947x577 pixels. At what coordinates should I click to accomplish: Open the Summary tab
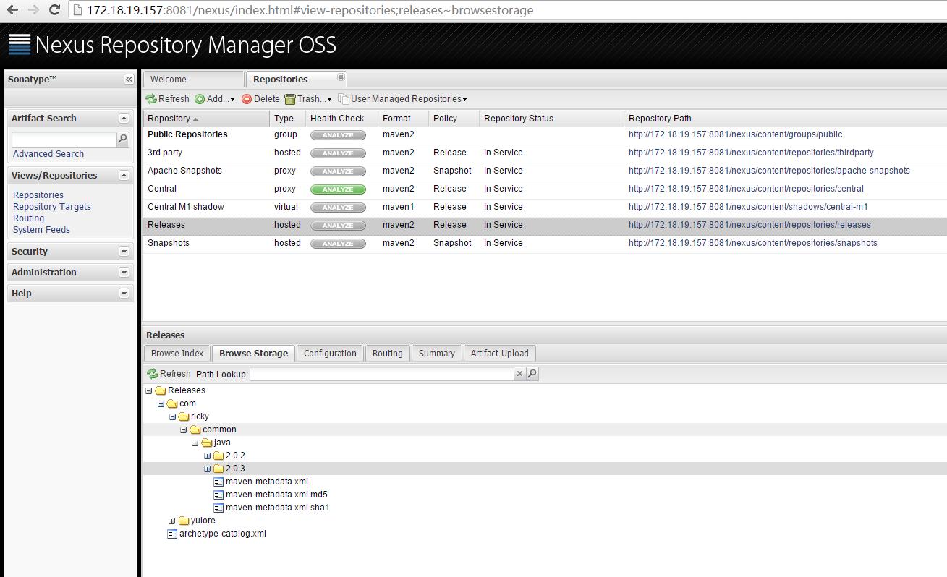pos(437,354)
